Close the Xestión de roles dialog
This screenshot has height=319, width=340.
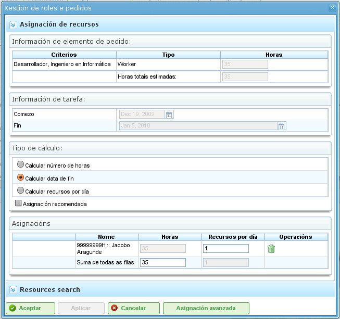[x=332, y=8]
